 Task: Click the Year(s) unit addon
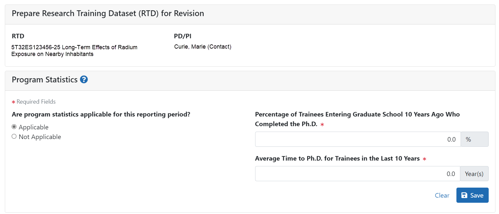point(474,174)
